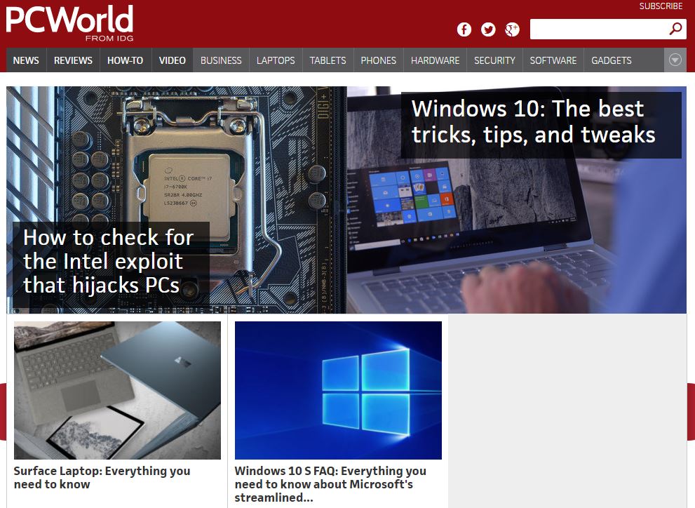Select the How-To navigation tab
The image size is (695, 508).
125,60
